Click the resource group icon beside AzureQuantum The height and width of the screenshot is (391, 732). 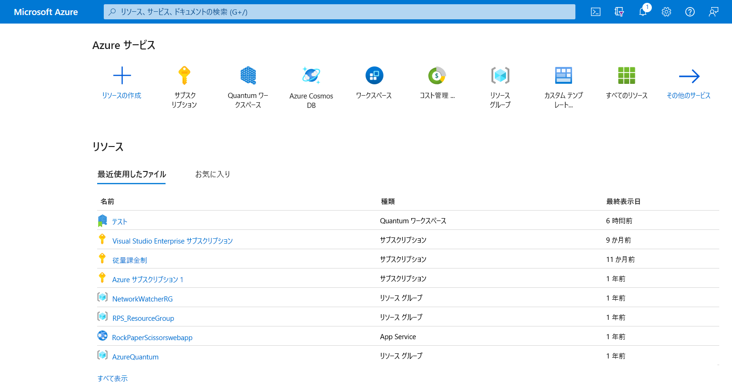click(102, 355)
